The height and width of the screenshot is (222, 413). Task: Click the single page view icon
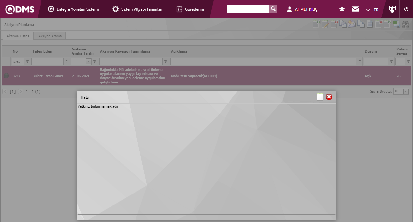370,24
